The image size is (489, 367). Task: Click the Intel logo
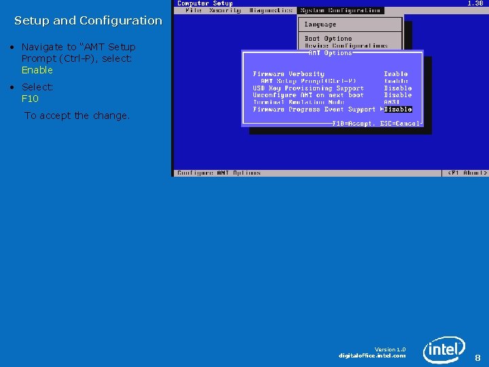tap(444, 349)
